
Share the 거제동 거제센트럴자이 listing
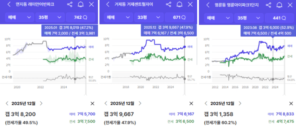tap(169, 4)
